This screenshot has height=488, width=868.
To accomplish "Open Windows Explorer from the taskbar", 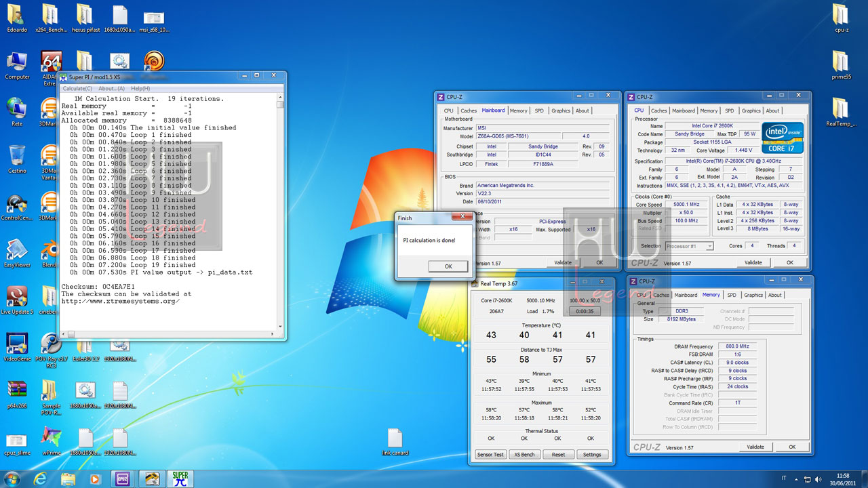I will pos(68,479).
